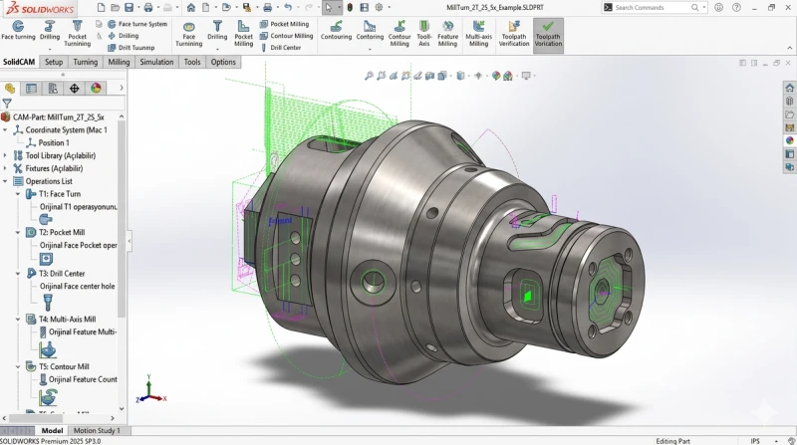Screen dimensions: 797x445
Task: Open the Save dropdown arrow
Action: coord(137,7)
